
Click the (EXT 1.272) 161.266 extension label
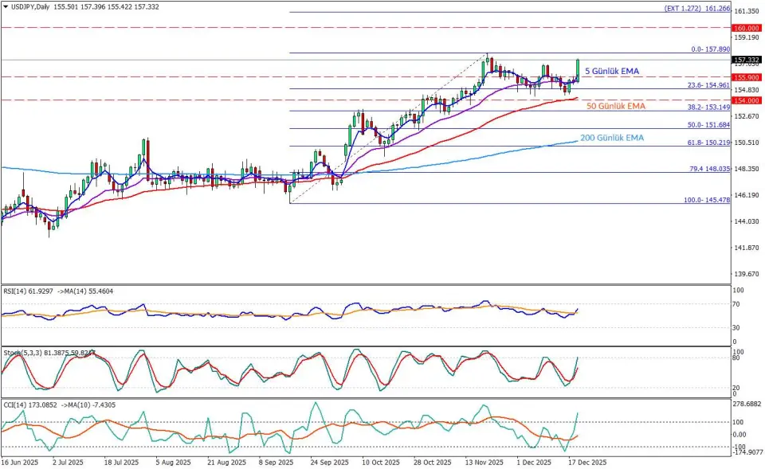pyautogui.click(x=697, y=8)
